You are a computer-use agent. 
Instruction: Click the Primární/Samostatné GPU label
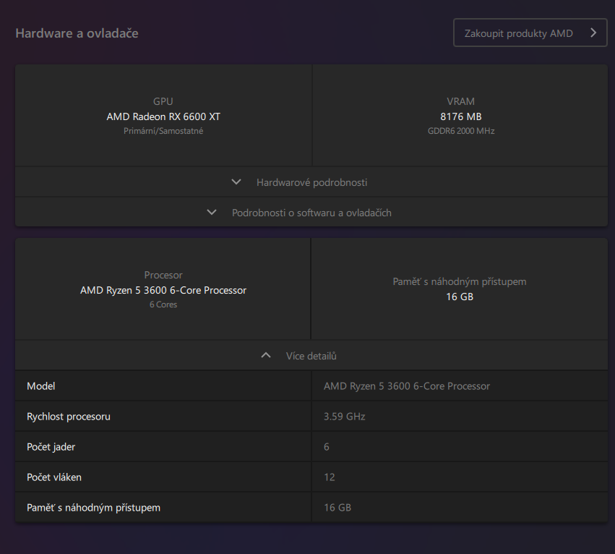pyautogui.click(x=163, y=131)
